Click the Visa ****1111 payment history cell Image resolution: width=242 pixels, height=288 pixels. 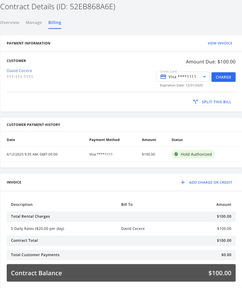101,154
